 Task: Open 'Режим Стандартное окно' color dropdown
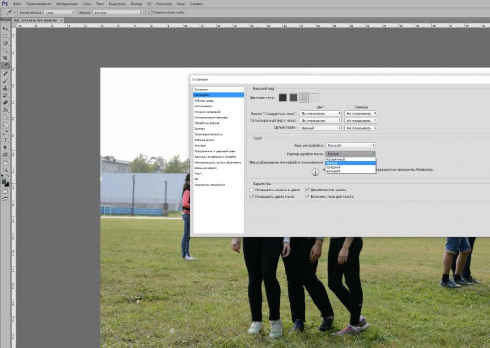click(x=320, y=113)
